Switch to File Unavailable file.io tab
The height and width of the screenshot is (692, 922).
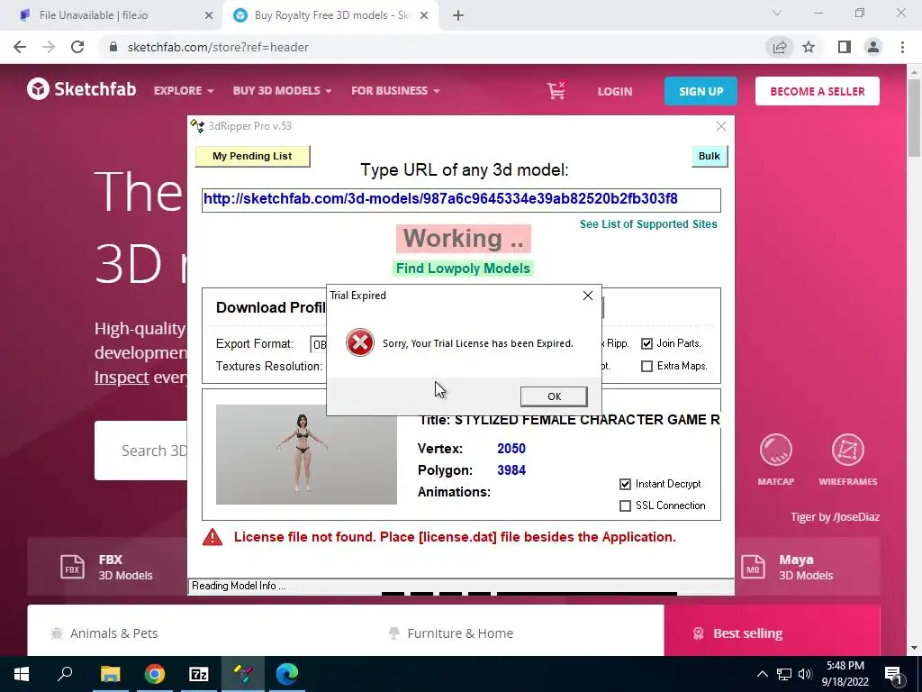pyautogui.click(x=112, y=15)
